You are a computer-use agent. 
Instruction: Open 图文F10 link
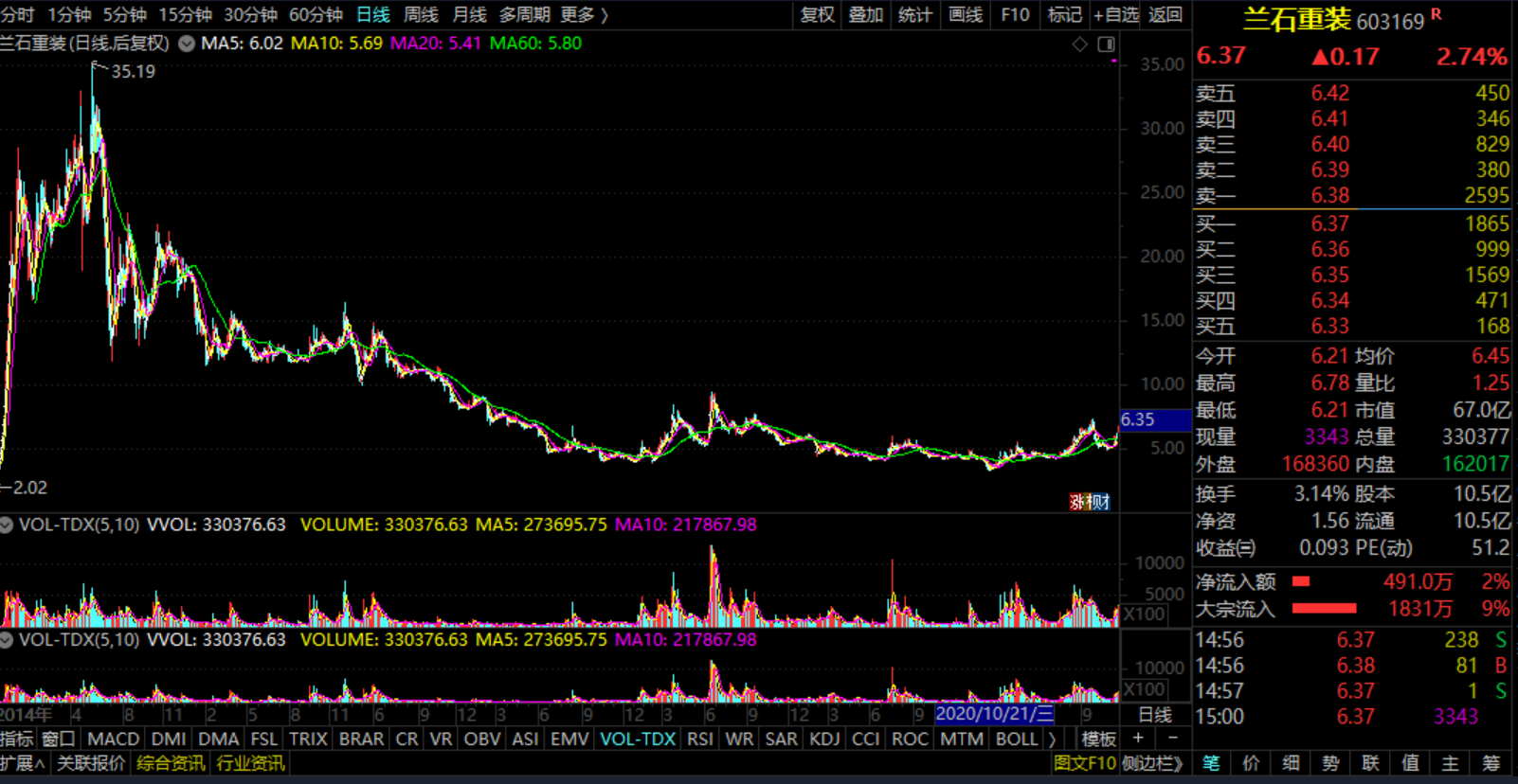pos(1084,763)
